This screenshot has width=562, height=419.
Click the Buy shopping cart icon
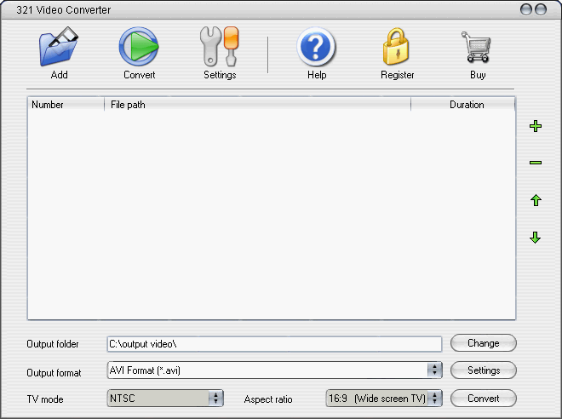tap(476, 47)
